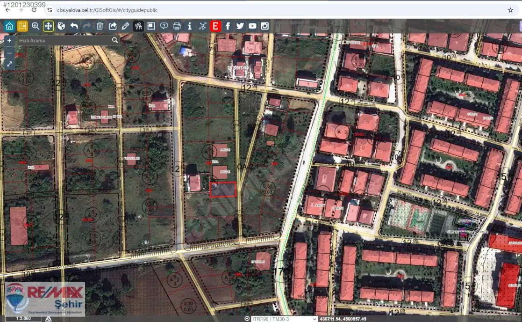Go forward to the next map view
Screen dimensions: 522x322
pos(87,26)
